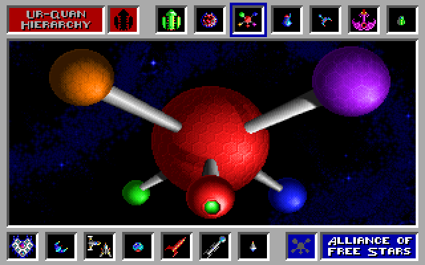Image resolution: width=425 pixels, height=265 pixels.
Task: Select the small blue-and-red Umgah Drone icon
Action: 287,20
